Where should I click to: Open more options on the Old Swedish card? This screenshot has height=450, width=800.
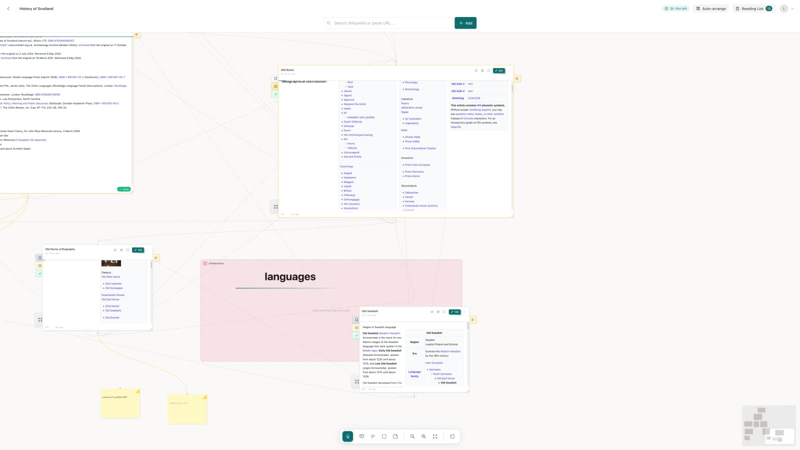pos(464,312)
